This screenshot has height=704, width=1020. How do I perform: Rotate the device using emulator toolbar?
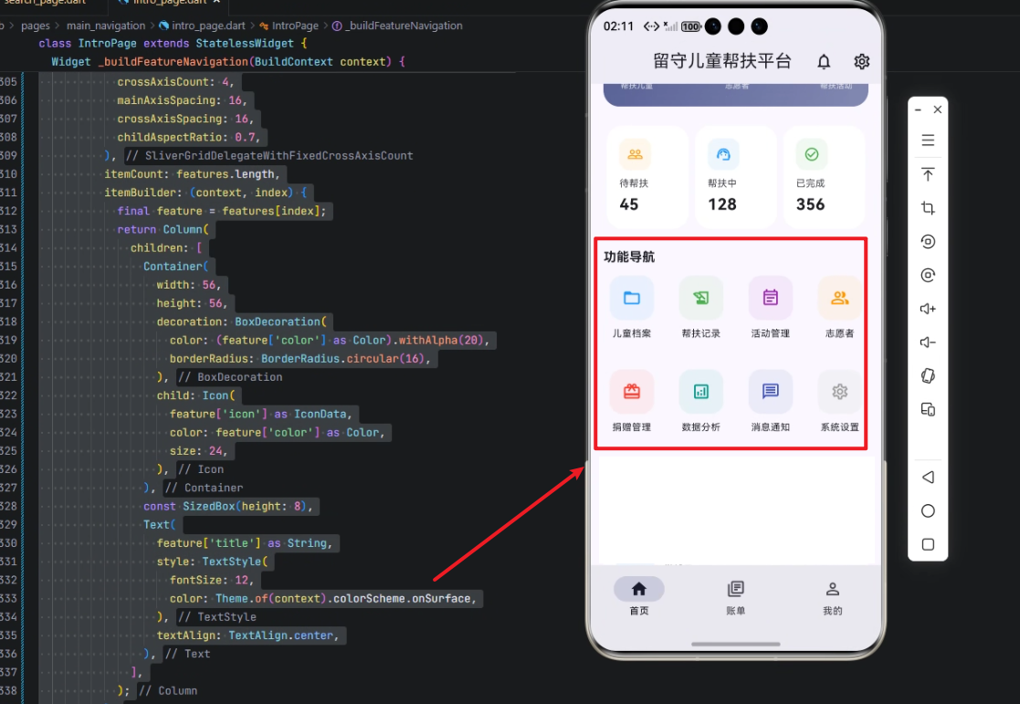click(928, 376)
